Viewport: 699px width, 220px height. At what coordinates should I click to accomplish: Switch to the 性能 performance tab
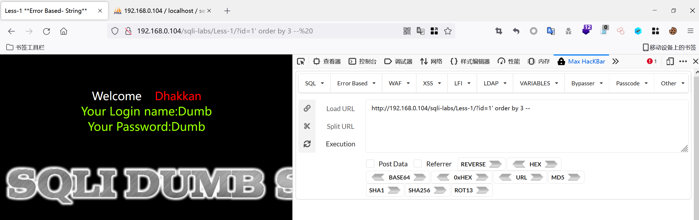coord(509,61)
